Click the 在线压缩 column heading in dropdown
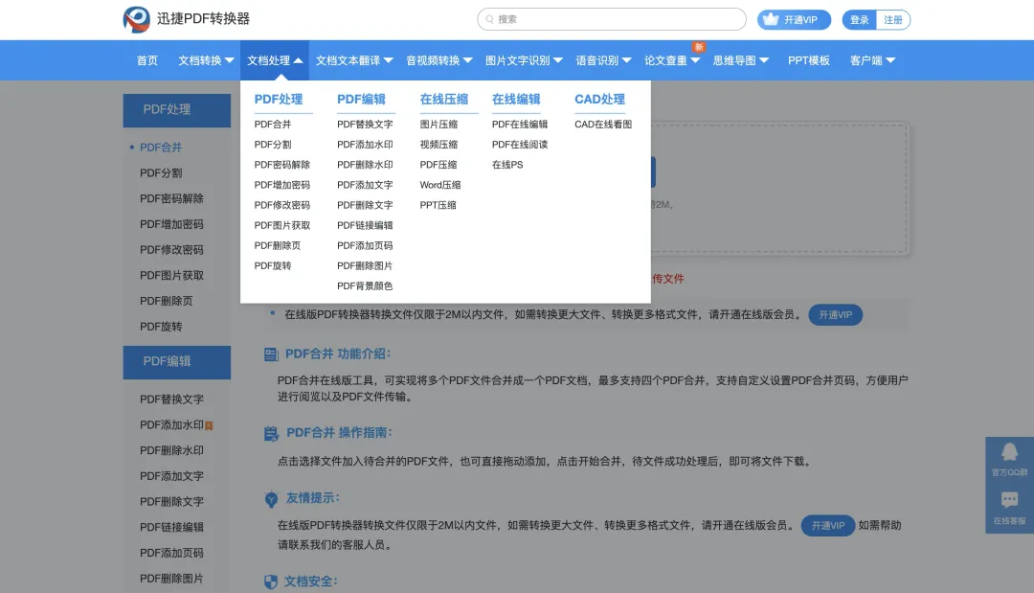The height and width of the screenshot is (593, 1034). pyautogui.click(x=444, y=99)
